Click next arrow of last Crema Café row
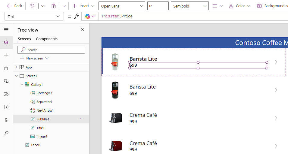Viewport: 288px width, 154px height. 276,146
